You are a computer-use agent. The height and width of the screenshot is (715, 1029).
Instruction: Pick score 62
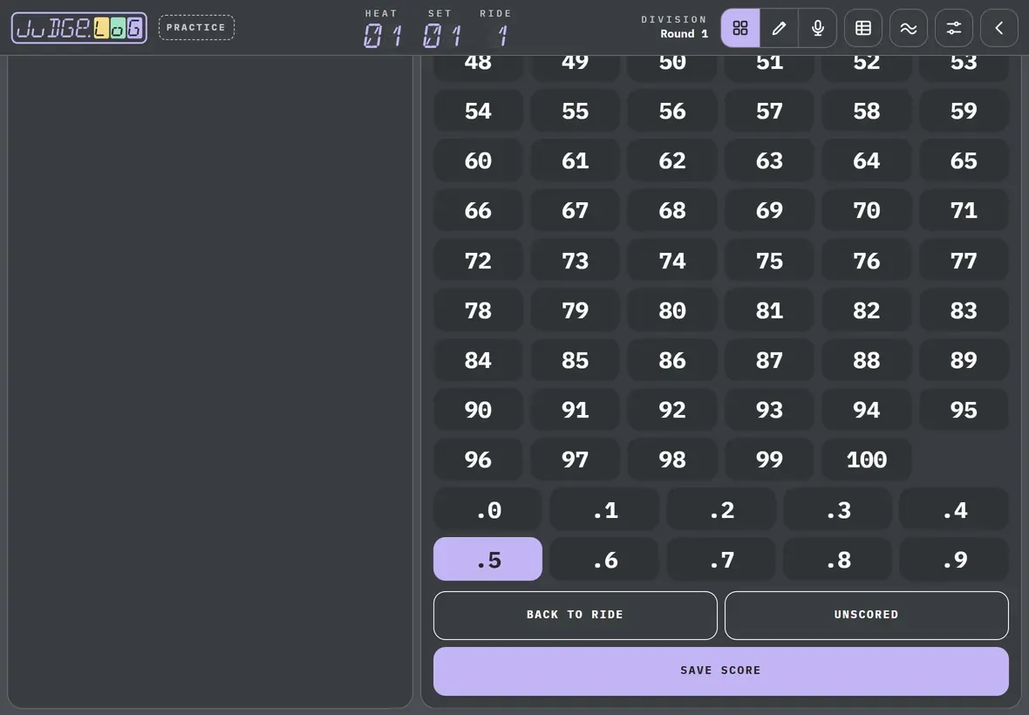(672, 160)
